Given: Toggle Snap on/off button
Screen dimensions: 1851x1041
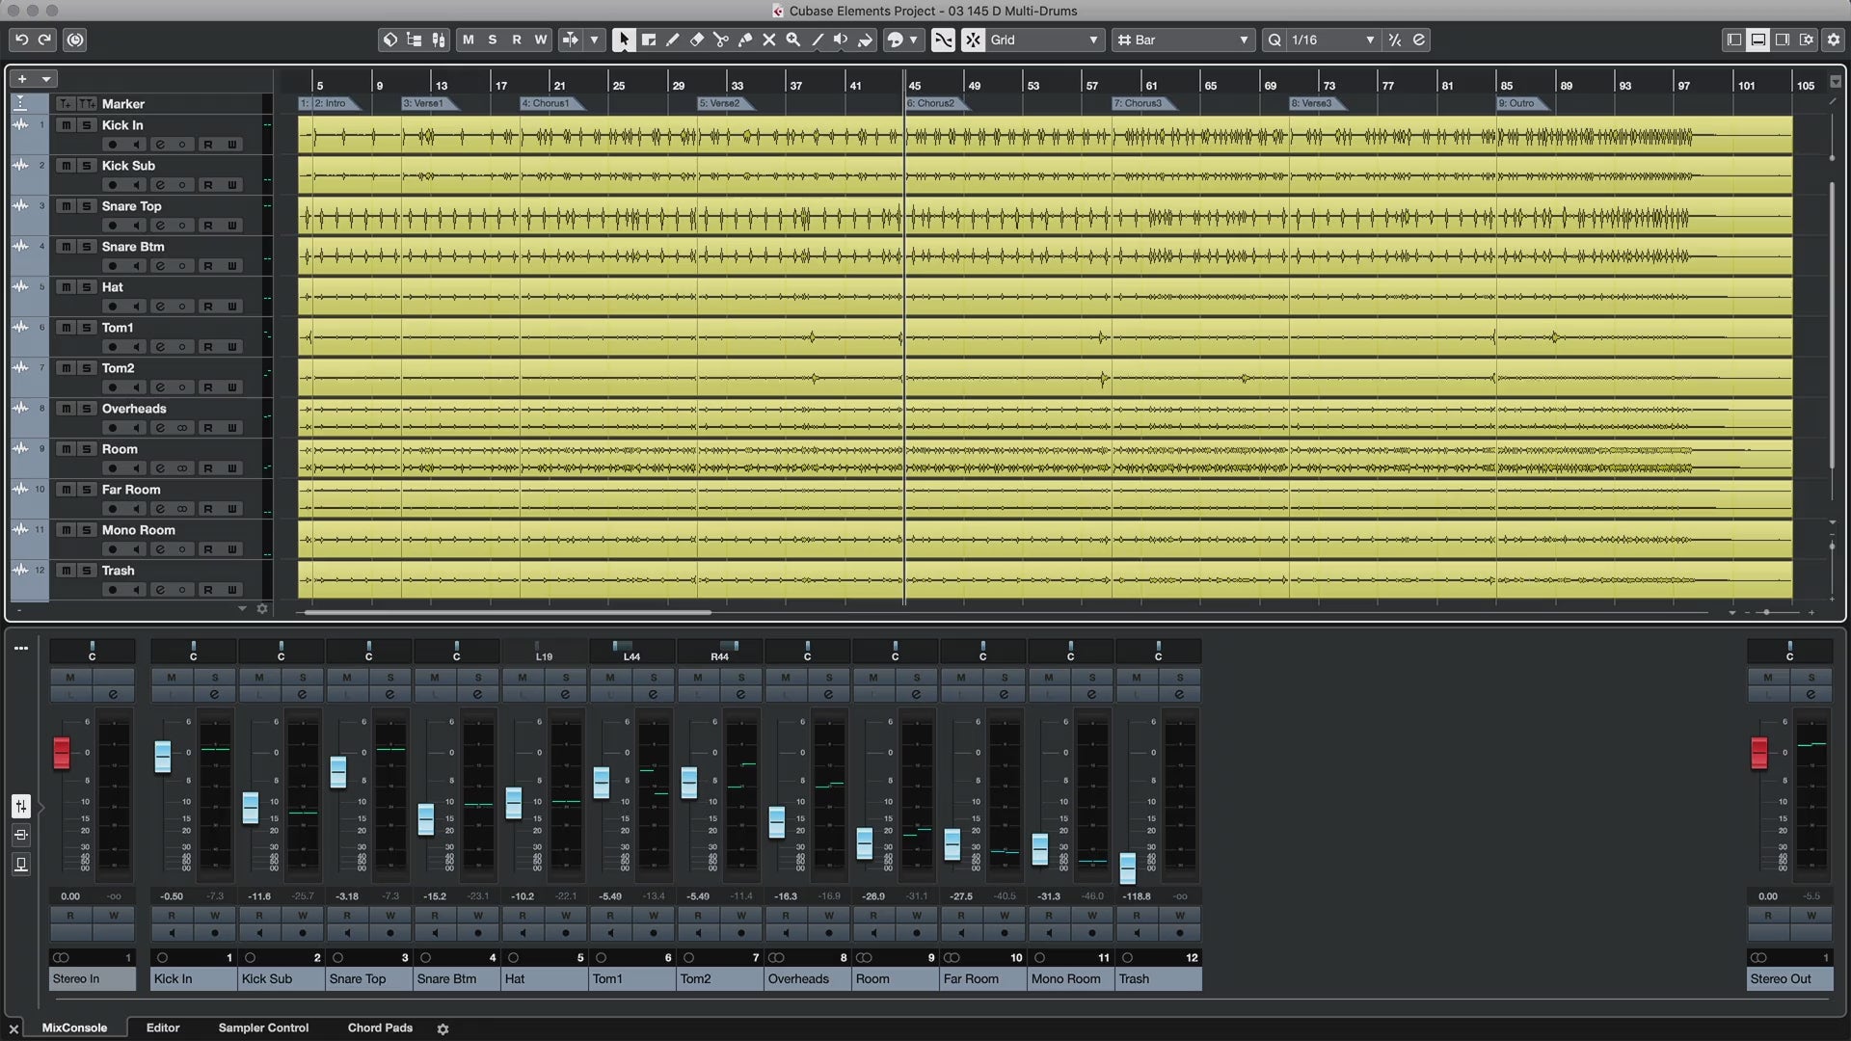Looking at the screenshot, I should pyautogui.click(x=973, y=40).
